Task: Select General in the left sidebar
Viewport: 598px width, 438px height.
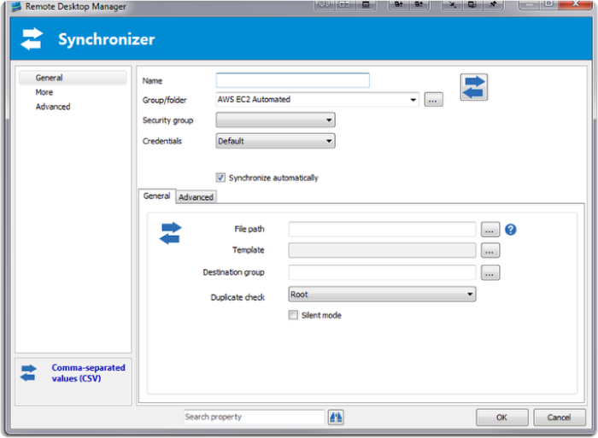Action: tap(73, 78)
